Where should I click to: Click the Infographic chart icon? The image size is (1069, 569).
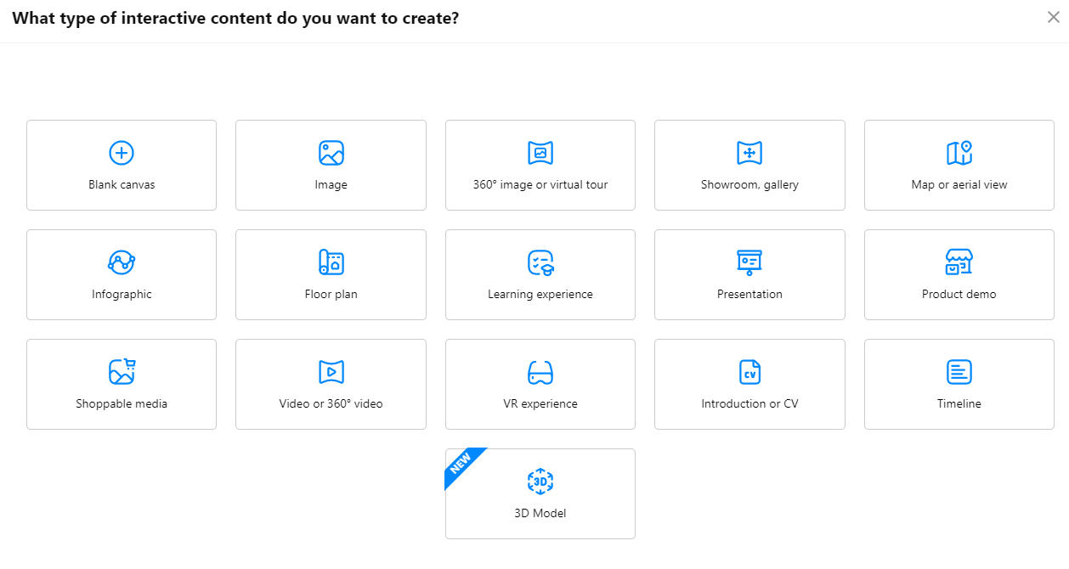[x=122, y=262]
